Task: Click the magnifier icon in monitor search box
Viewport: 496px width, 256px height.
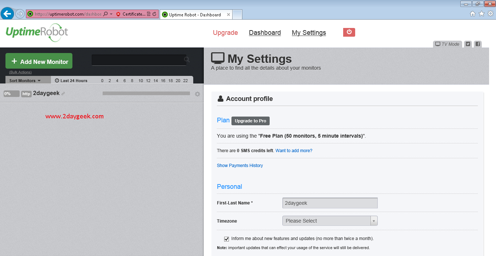Action: 187,60
